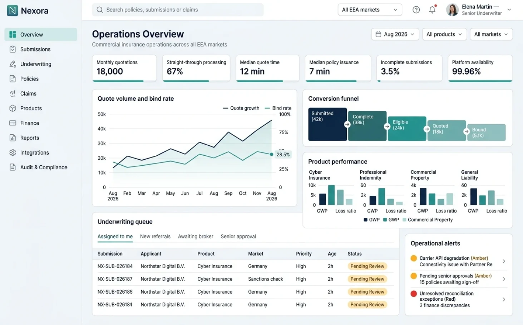Open the notifications bell

[432, 10]
